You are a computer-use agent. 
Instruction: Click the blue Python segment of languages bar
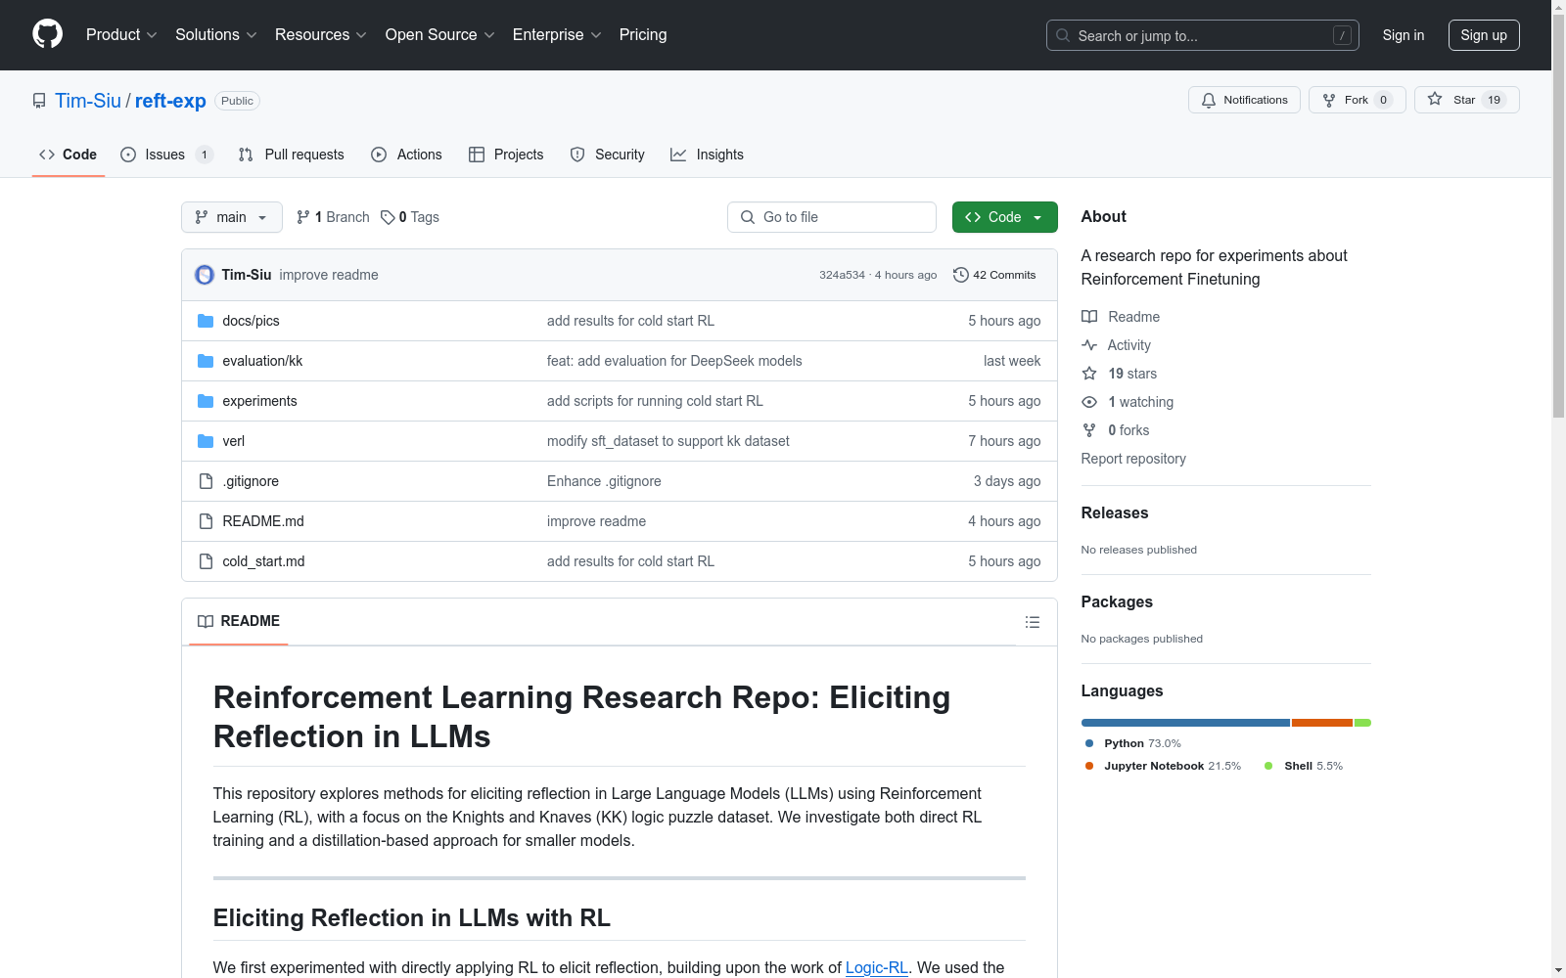1185,723
